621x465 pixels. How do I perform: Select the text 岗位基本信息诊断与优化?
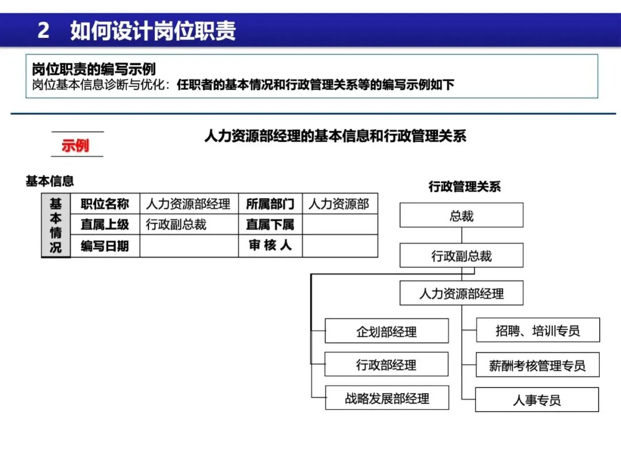coord(98,84)
